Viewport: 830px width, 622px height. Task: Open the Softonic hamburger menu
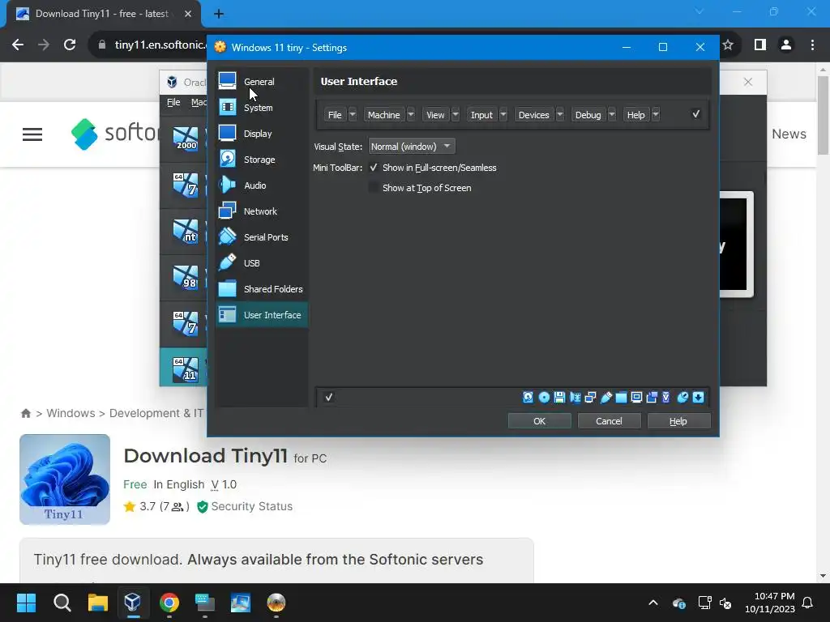coord(32,134)
